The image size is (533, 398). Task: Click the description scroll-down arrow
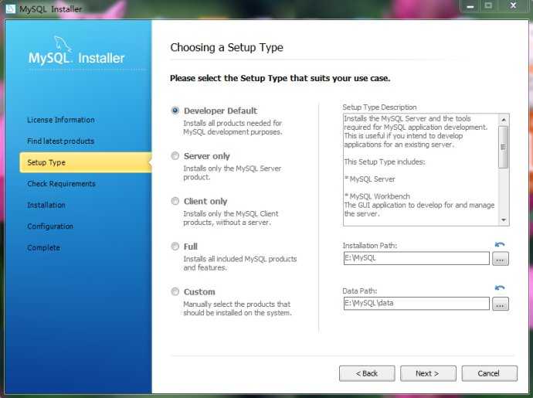[x=504, y=220]
